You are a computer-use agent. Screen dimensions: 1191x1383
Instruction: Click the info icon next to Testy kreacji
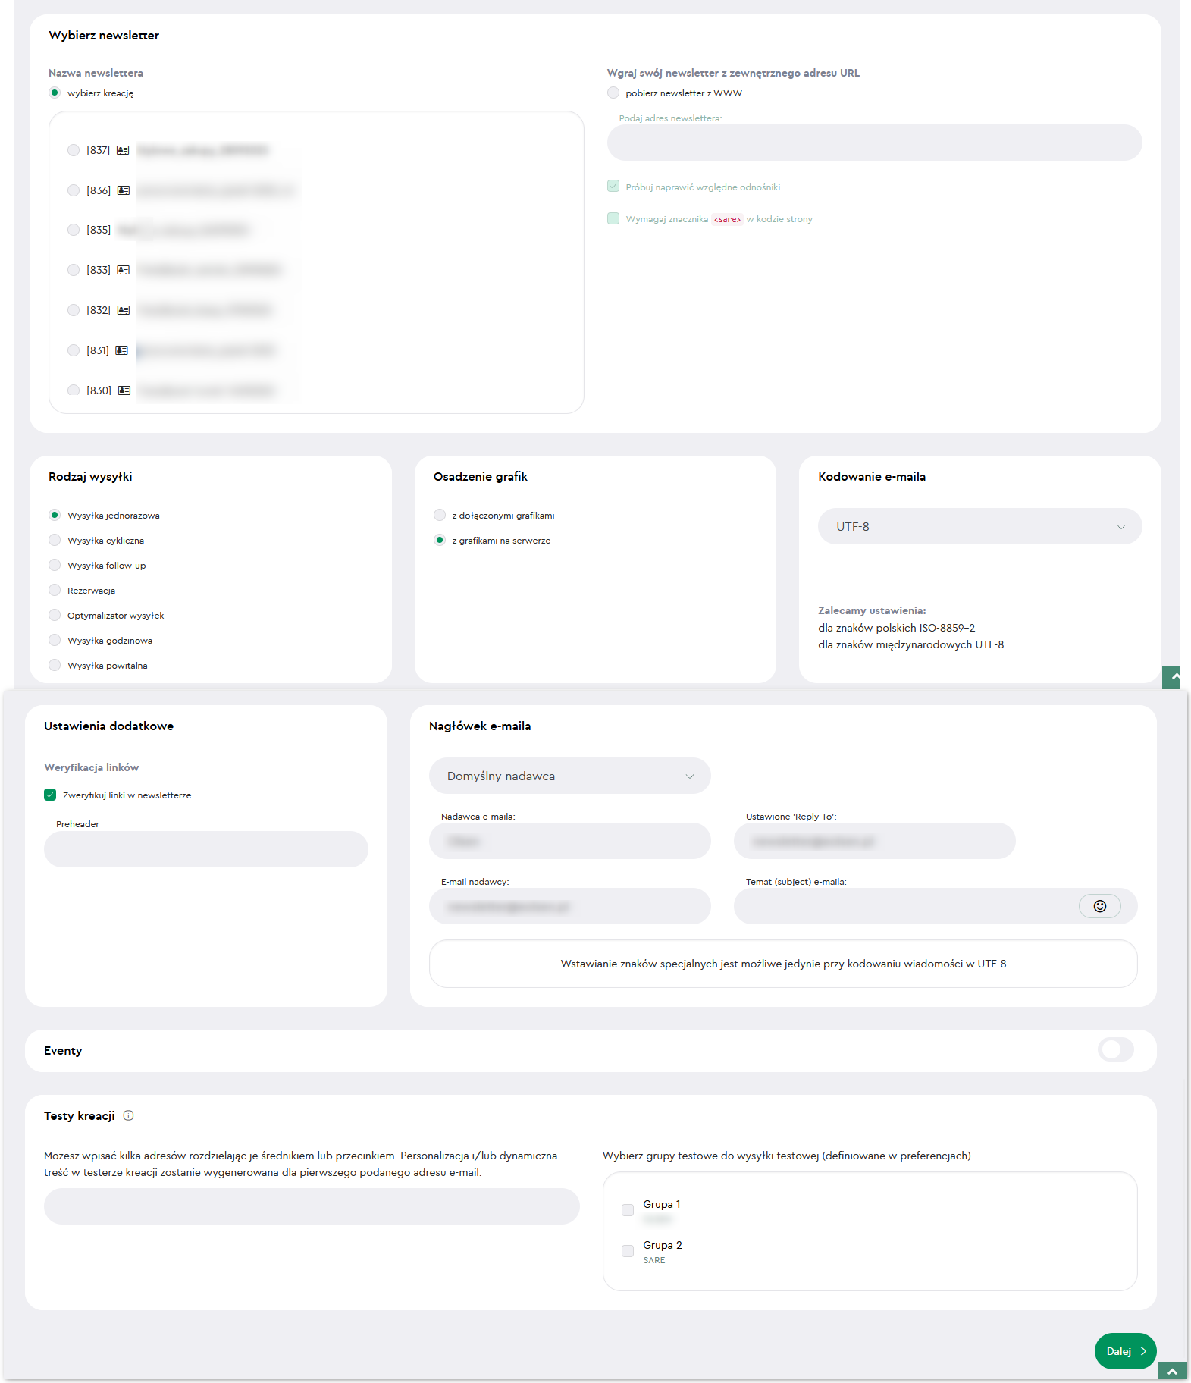[128, 1115]
